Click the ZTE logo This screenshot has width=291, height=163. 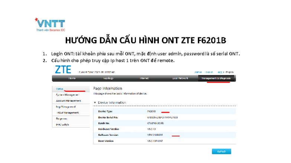(63, 69)
